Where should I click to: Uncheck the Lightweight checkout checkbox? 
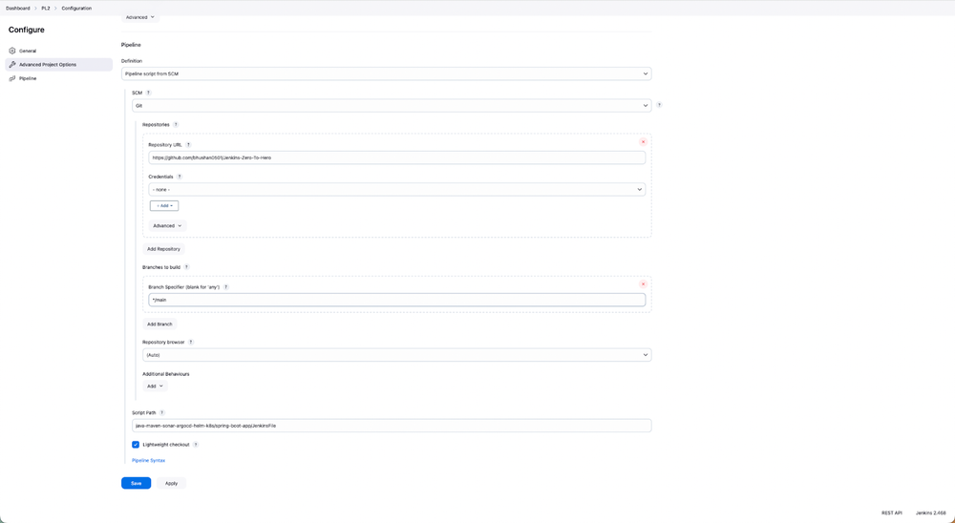[136, 445]
